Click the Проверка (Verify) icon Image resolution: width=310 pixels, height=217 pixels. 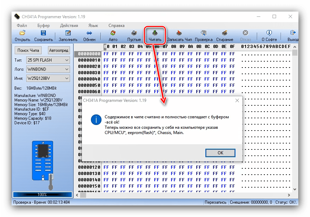click(x=203, y=33)
